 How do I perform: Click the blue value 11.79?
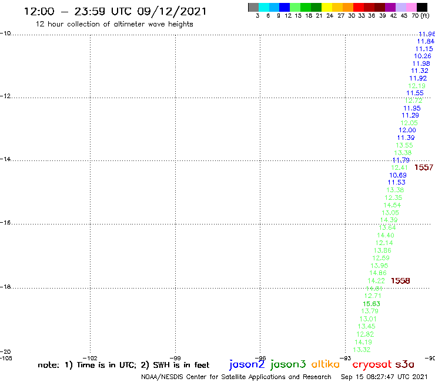click(401, 160)
